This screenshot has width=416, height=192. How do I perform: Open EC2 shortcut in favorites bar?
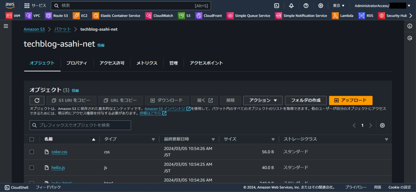tap(80, 16)
